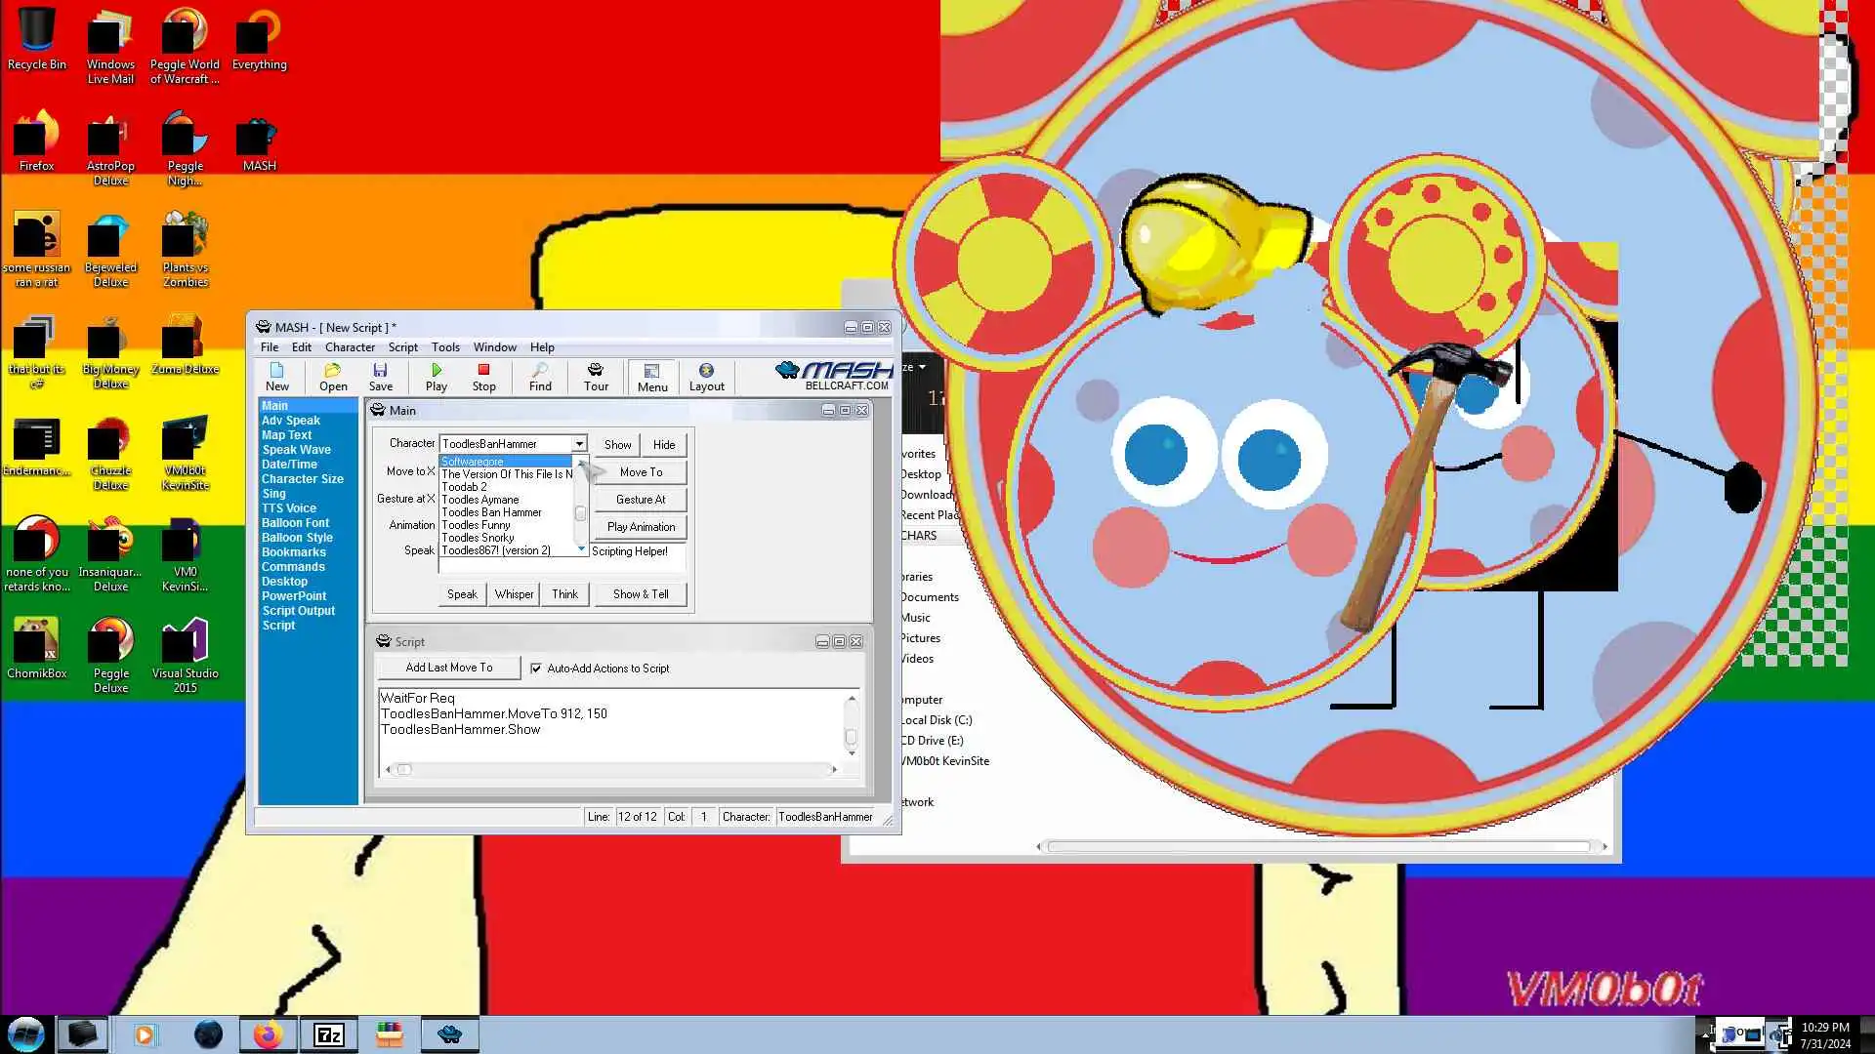Open the Tools menu
This screenshot has height=1054, width=1875.
445,347
